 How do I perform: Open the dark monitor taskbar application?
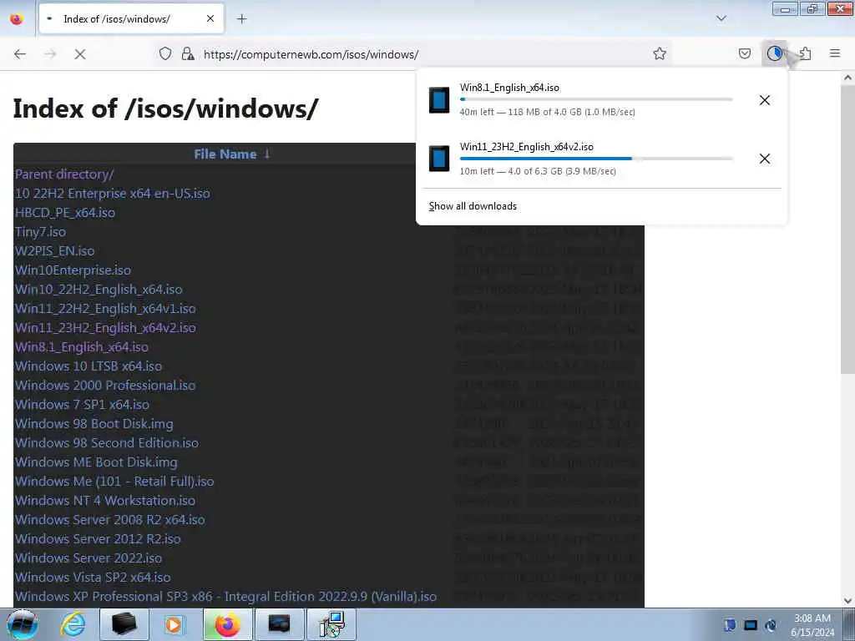(x=279, y=624)
